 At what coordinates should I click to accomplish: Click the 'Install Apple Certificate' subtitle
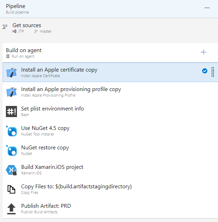[x=40, y=76]
